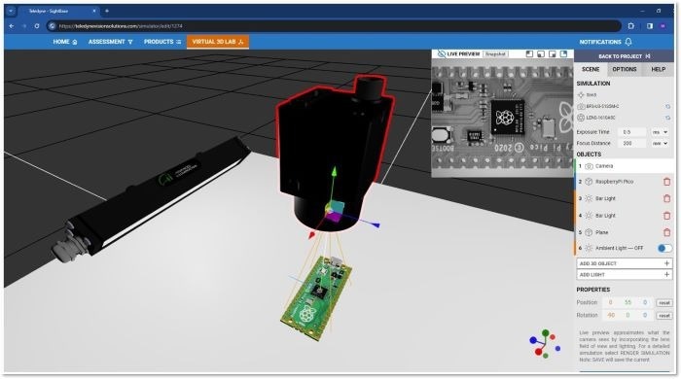This screenshot has height=379, width=681.
Task: Click the crosshair icon under SIMULATION
Action: pos(581,94)
